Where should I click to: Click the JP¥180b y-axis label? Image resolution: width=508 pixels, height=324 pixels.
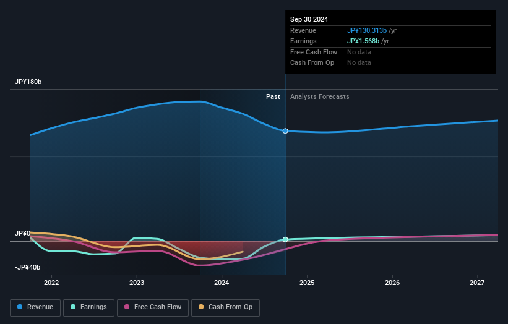pos(28,82)
